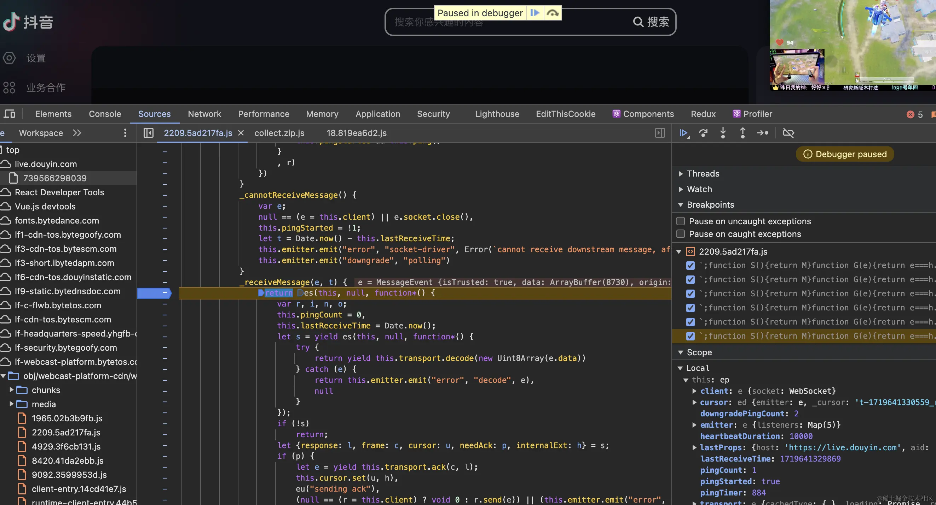Step over next function call
This screenshot has height=505, width=936.
pyautogui.click(x=704, y=133)
